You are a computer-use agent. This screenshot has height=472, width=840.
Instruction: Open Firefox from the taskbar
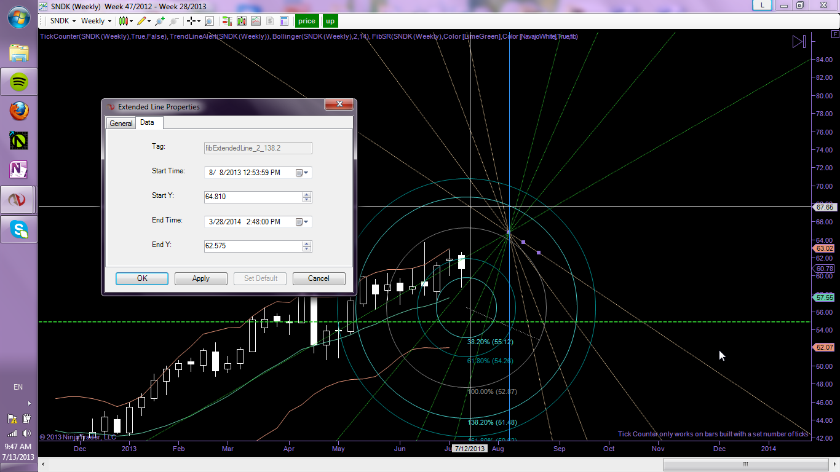18,111
